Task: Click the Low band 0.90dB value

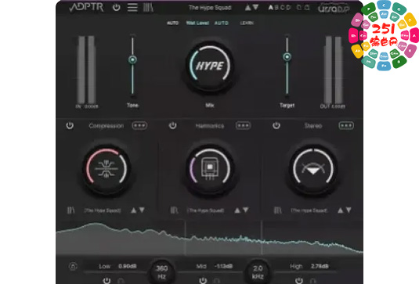Action: click(128, 266)
